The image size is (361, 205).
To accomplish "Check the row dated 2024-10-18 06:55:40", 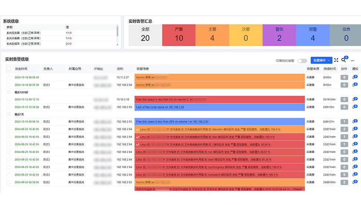I will (x=9, y=77).
